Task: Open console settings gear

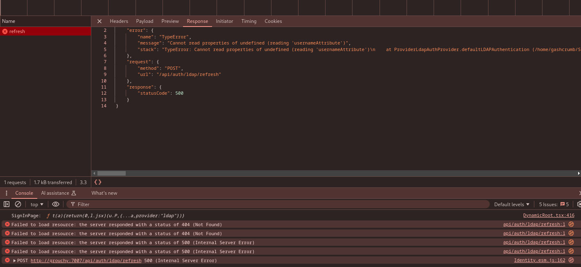Action: click(x=579, y=204)
